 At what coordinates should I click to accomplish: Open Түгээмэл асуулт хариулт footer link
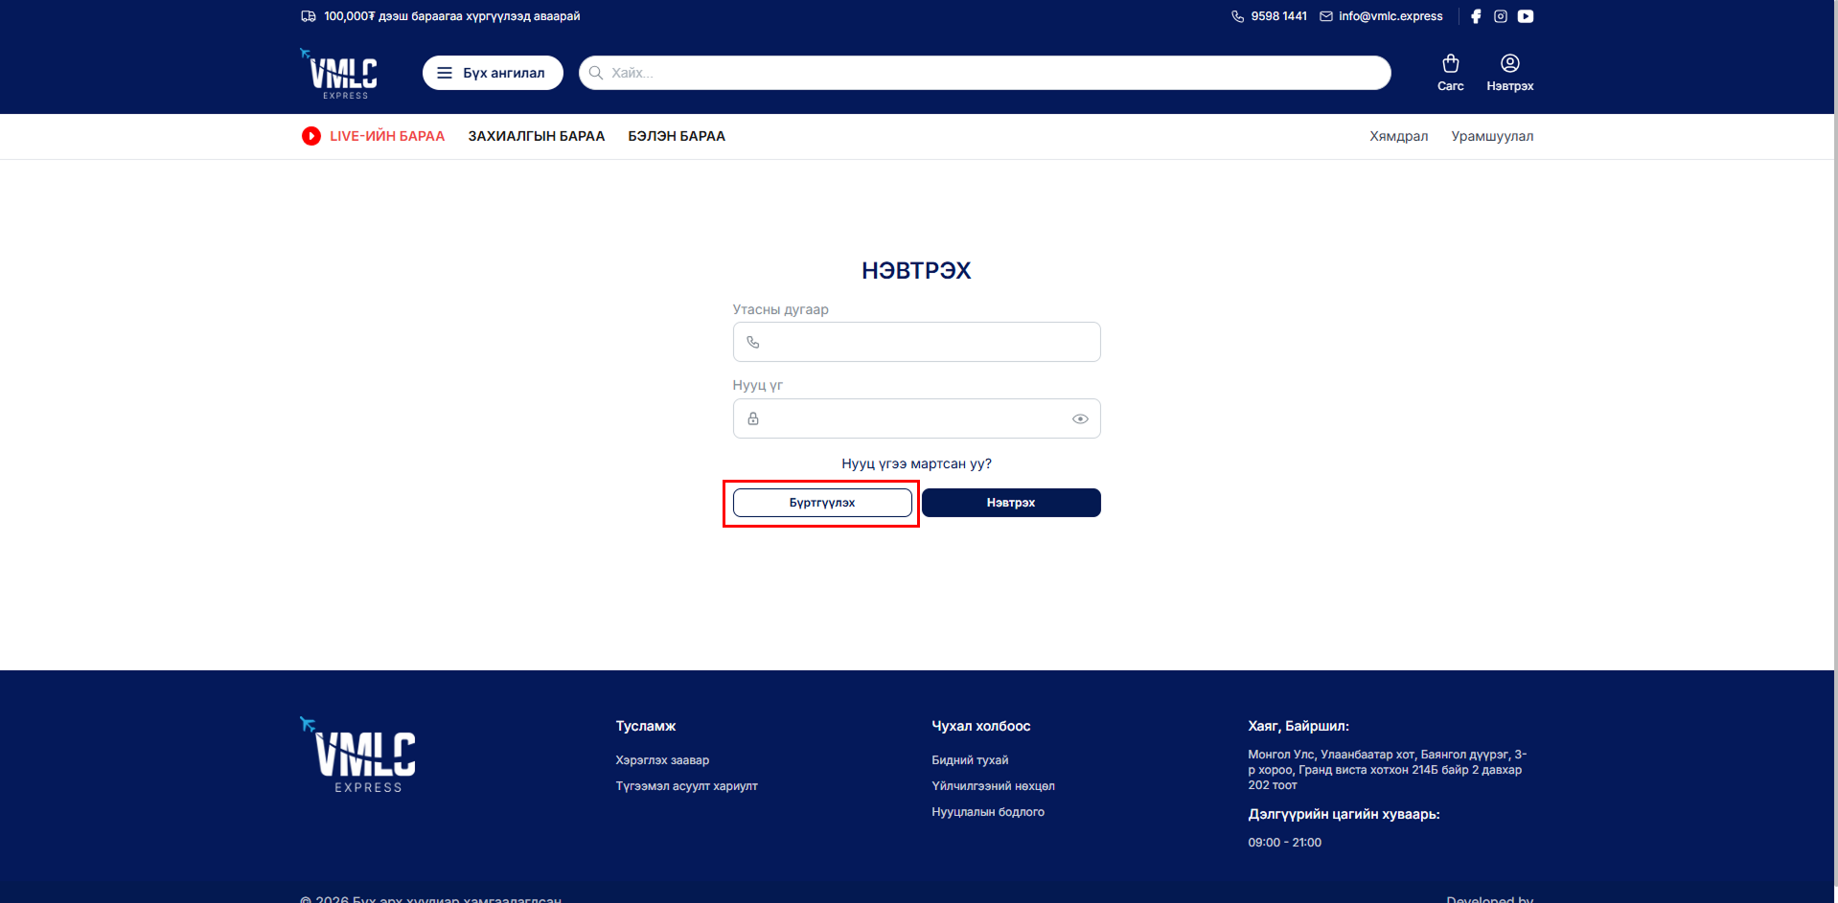click(686, 786)
